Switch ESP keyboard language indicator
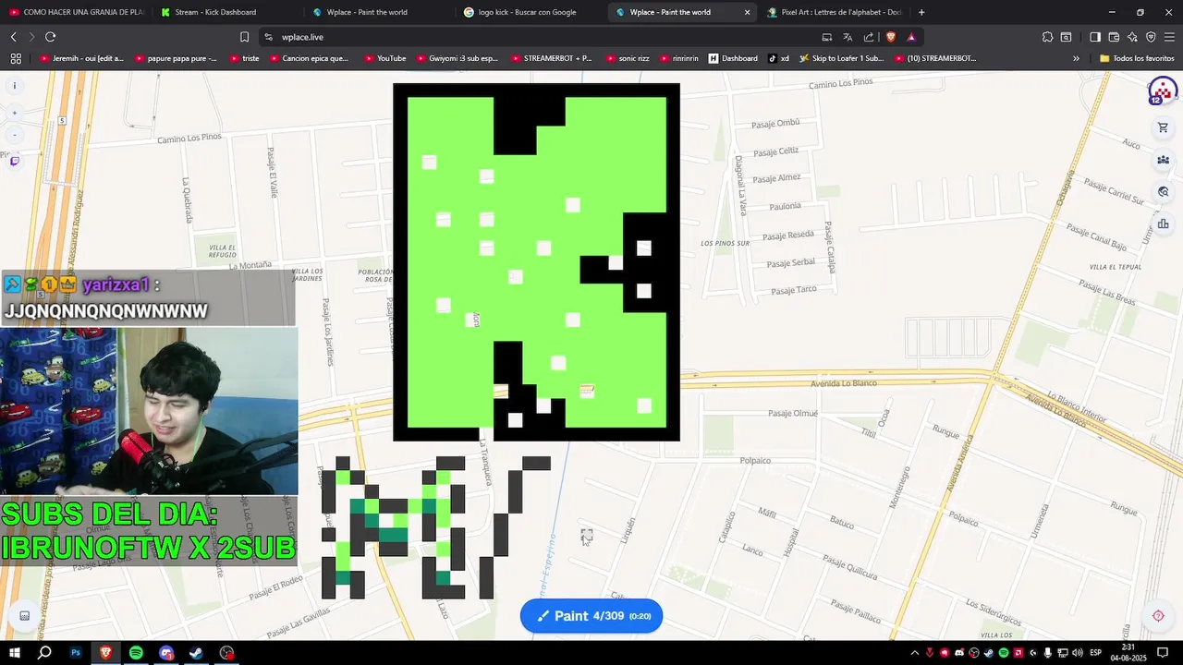This screenshot has width=1183, height=665. 1097,653
